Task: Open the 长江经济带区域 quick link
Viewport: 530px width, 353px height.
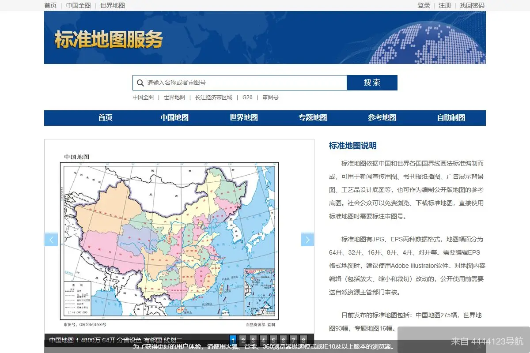Action: coord(213,98)
